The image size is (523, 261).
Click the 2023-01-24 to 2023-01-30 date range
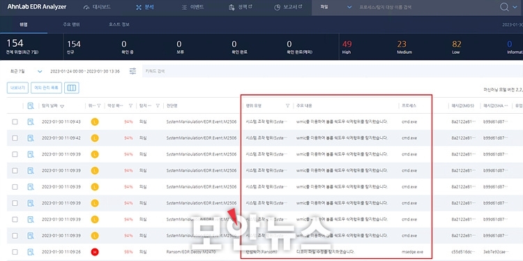tap(84, 71)
